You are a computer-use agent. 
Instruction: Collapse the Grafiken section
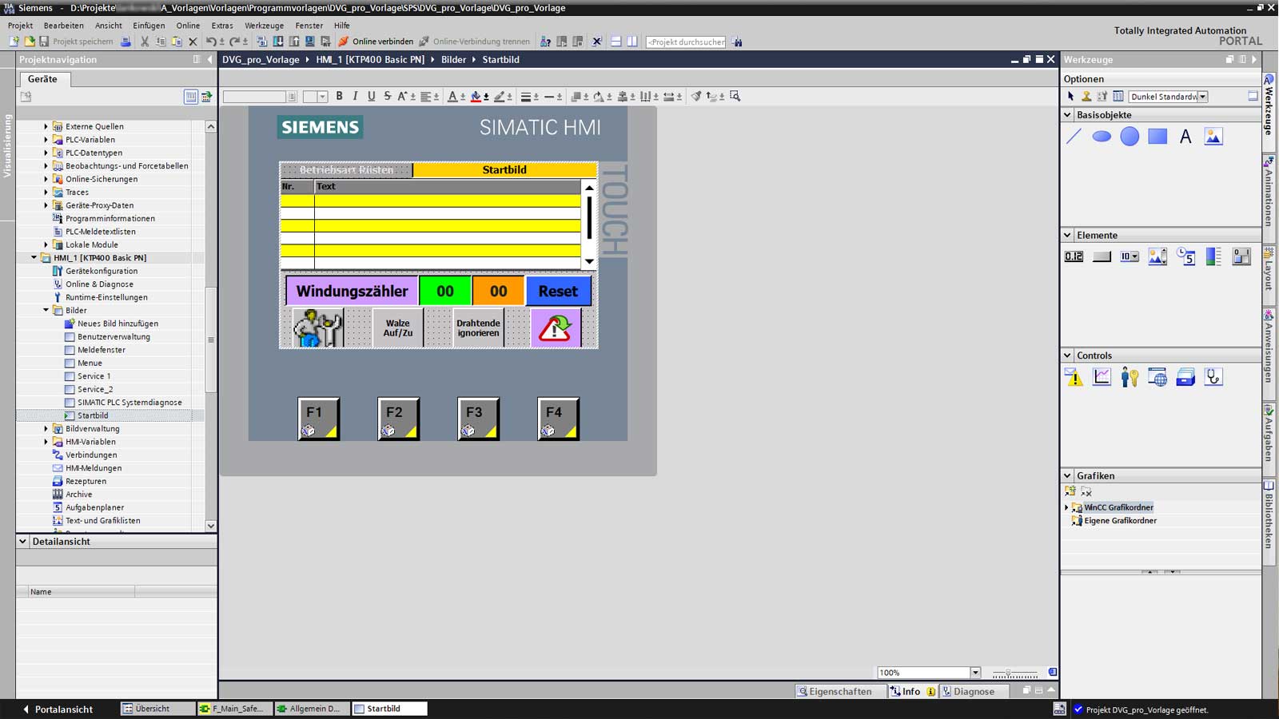[1067, 475]
